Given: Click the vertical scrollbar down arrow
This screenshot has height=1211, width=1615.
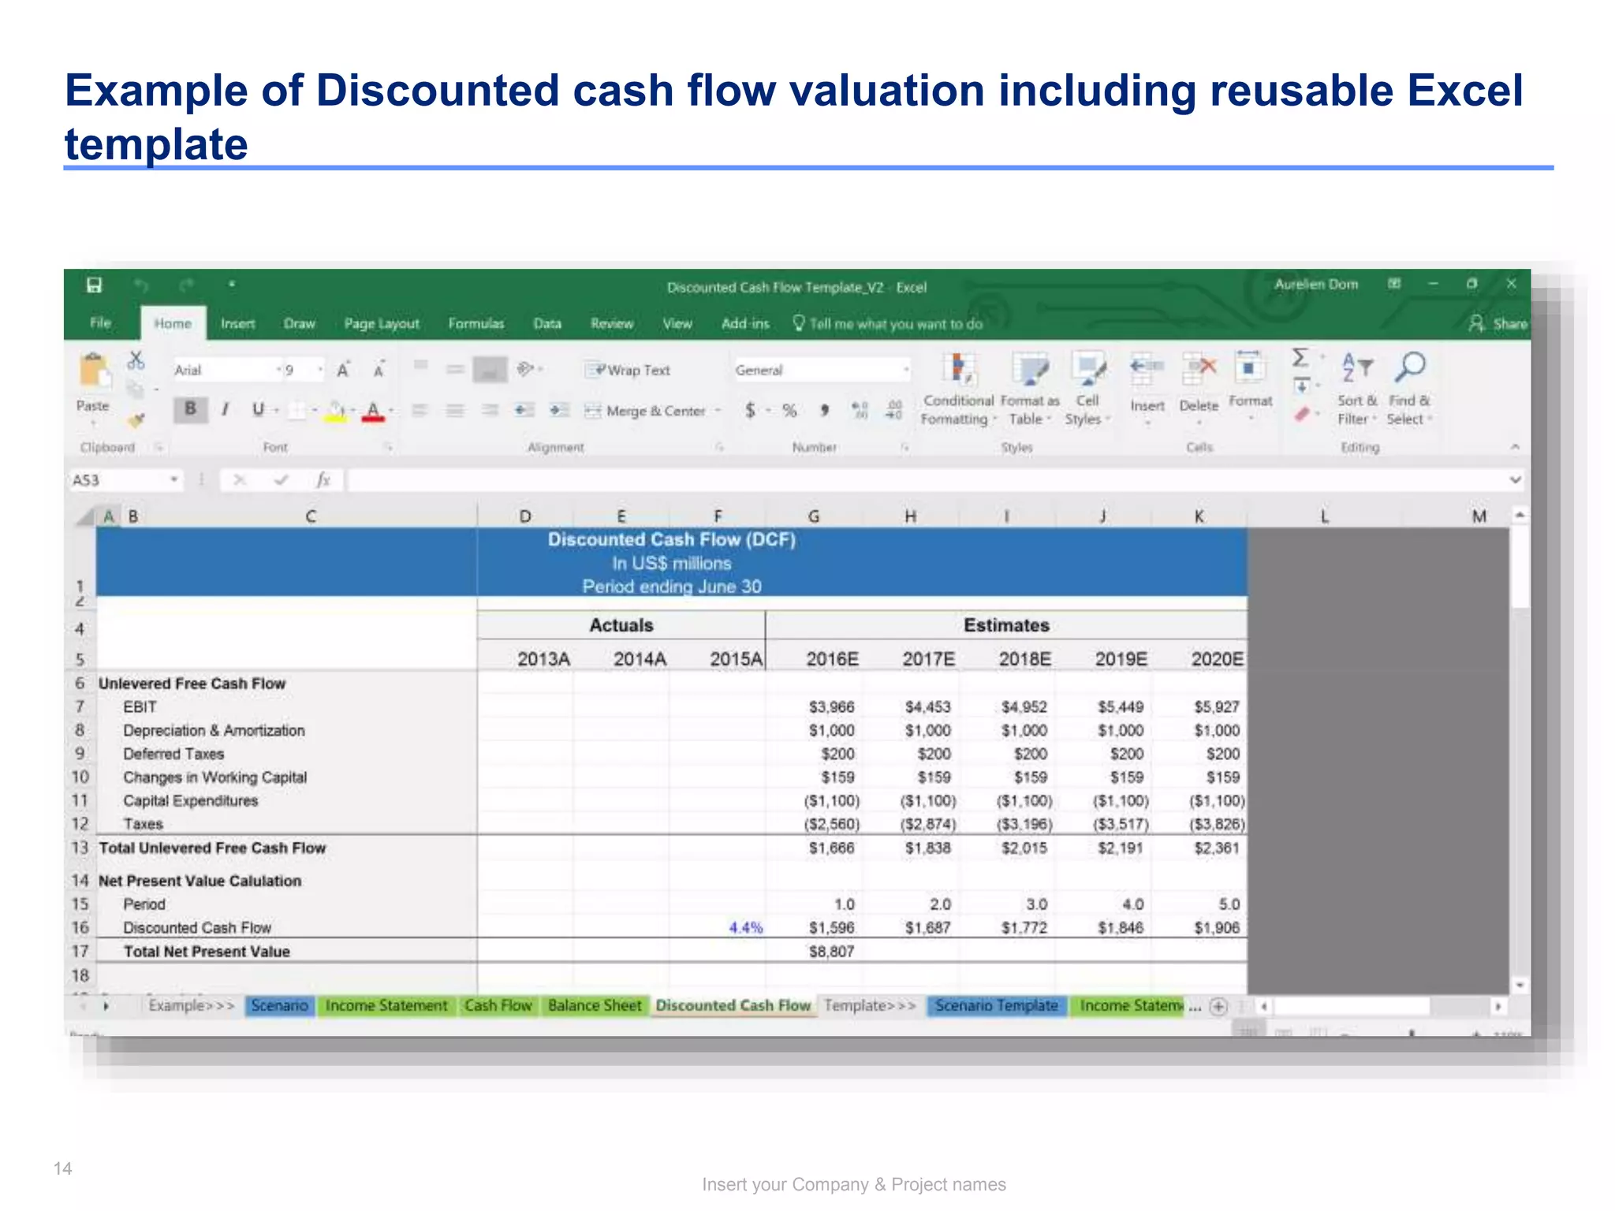Looking at the screenshot, I should [x=1520, y=985].
